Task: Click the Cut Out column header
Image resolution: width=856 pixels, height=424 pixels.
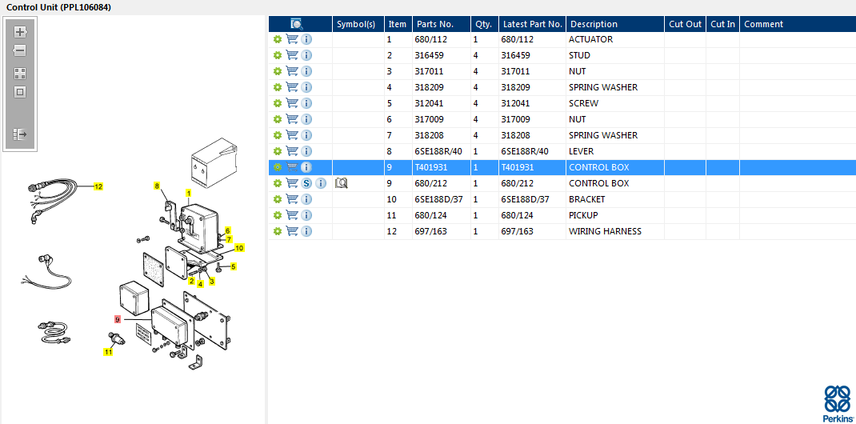Action: point(685,24)
